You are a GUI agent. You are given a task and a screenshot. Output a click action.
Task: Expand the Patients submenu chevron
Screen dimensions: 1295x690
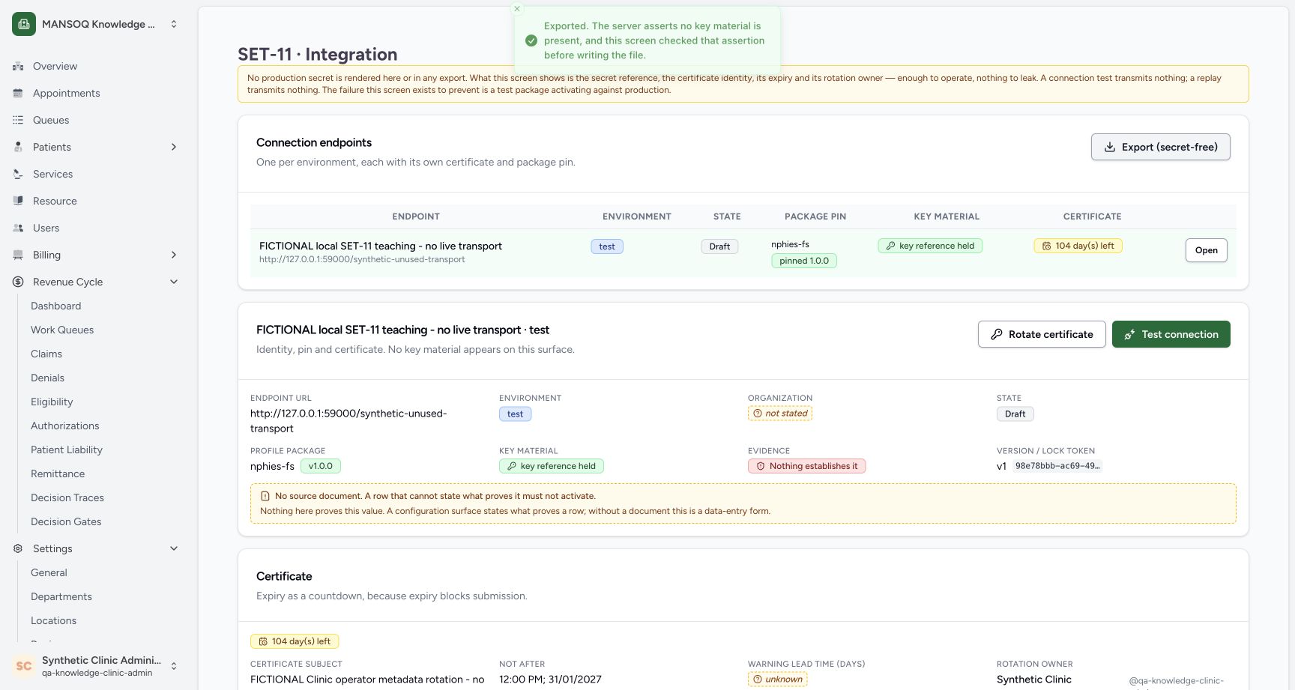pos(174,147)
